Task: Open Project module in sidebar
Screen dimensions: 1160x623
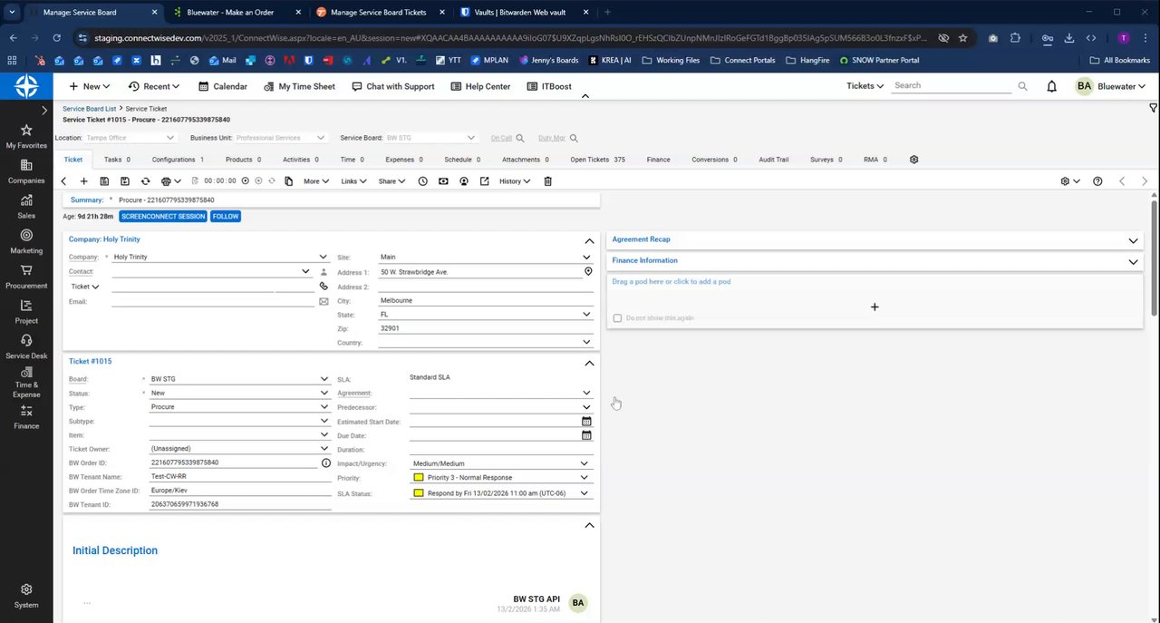Action: pyautogui.click(x=26, y=312)
